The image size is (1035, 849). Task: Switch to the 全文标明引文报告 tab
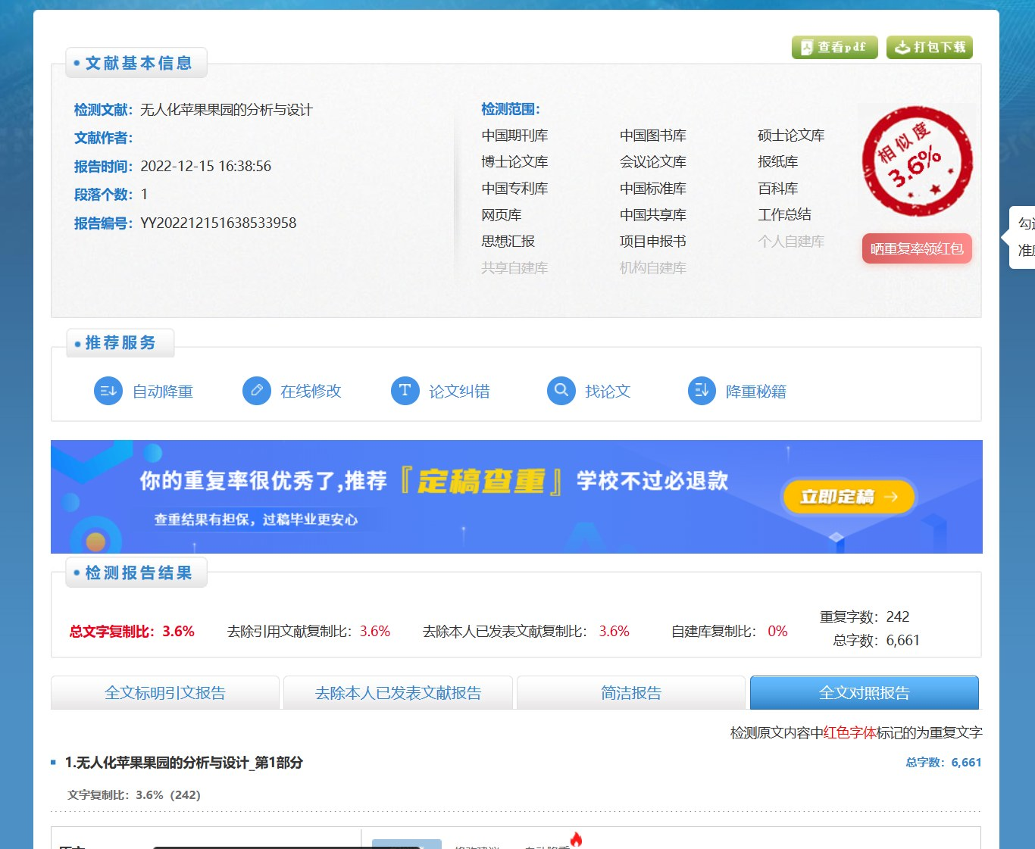pyautogui.click(x=165, y=693)
